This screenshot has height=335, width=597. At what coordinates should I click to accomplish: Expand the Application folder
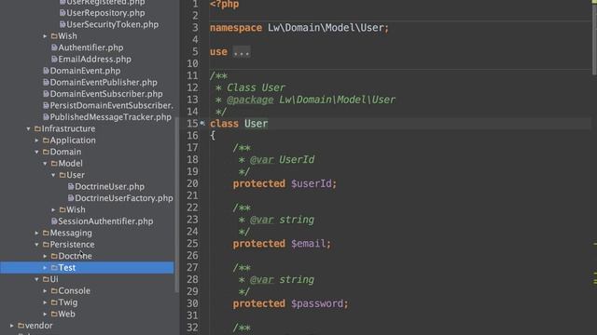point(37,141)
